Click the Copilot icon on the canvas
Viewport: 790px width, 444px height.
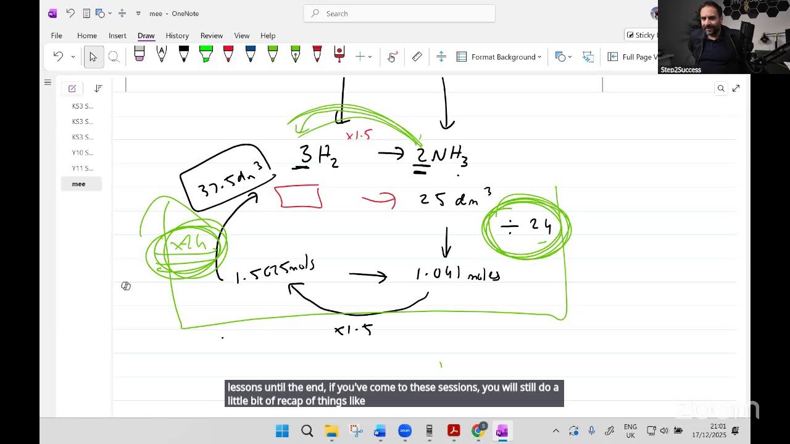126,286
